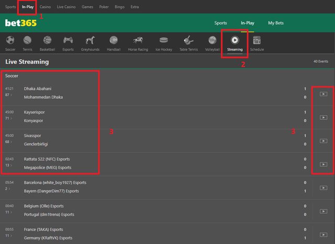335x244 pixels.
Task: Switch to Sports tab in green header
Action: (x=220, y=23)
